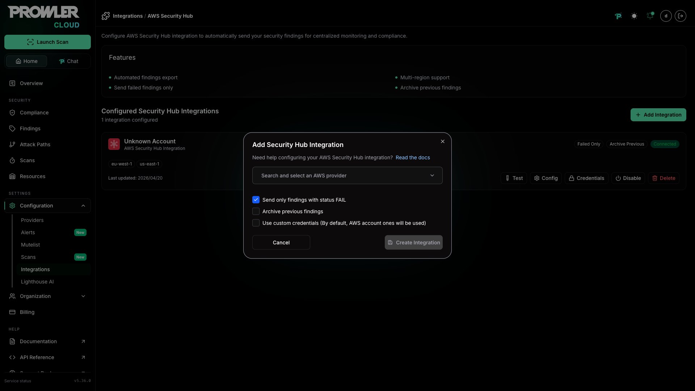695x391 pixels.
Task: Edit Credentials of the integration
Action: [586, 178]
